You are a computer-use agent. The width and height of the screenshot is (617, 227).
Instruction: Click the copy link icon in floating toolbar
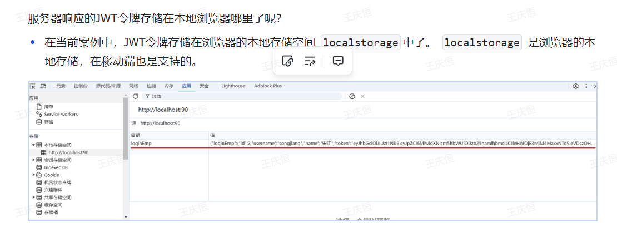288,61
